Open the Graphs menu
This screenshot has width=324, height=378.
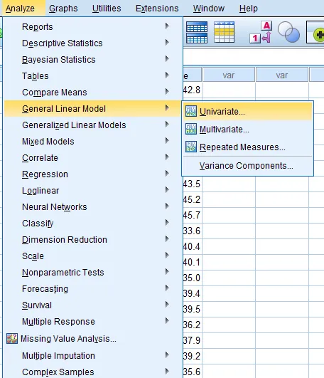[x=63, y=9]
